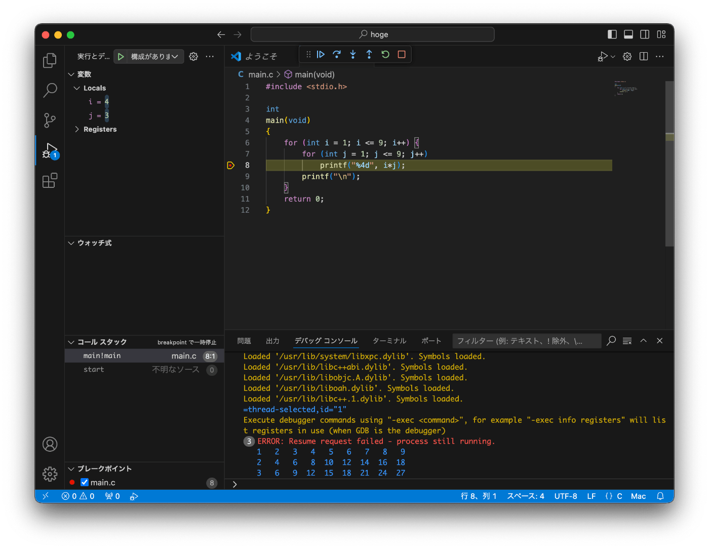
Task: Collapse the コール スタック section
Action: coord(71,342)
